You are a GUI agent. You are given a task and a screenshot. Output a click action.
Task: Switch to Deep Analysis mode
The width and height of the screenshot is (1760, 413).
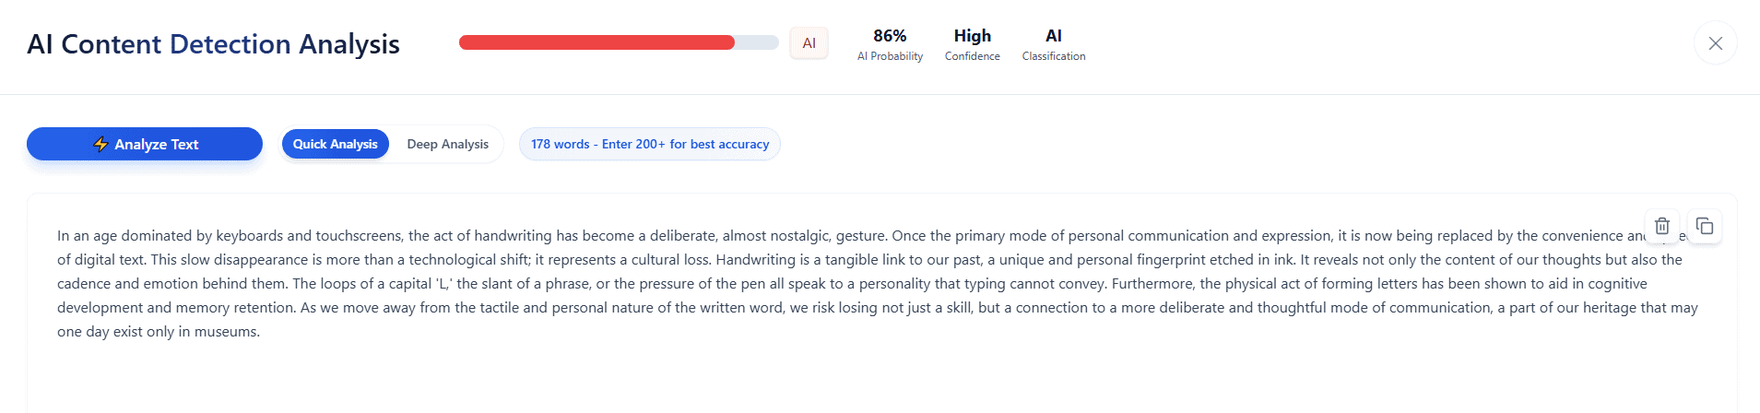(447, 144)
